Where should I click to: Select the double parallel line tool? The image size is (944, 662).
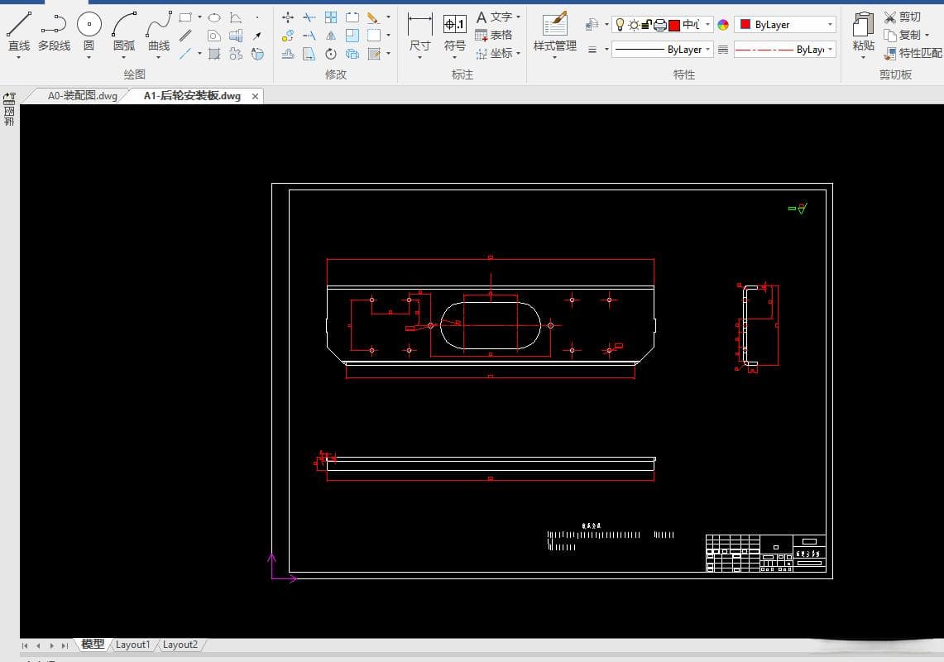point(185,36)
